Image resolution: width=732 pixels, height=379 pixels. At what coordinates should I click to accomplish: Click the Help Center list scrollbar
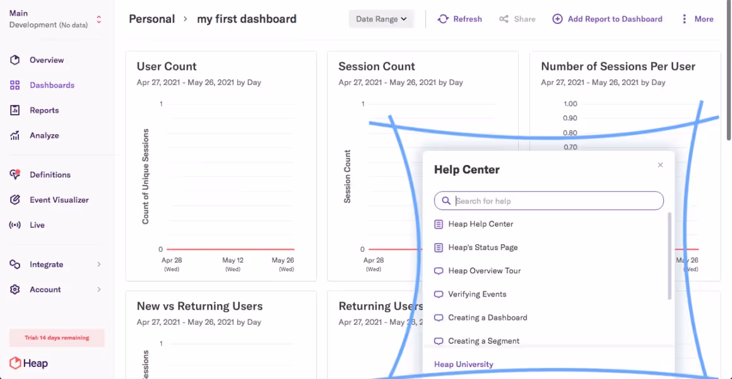[670, 256]
